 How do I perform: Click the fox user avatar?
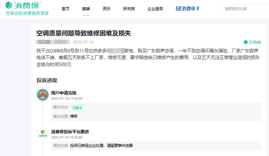point(43,94)
